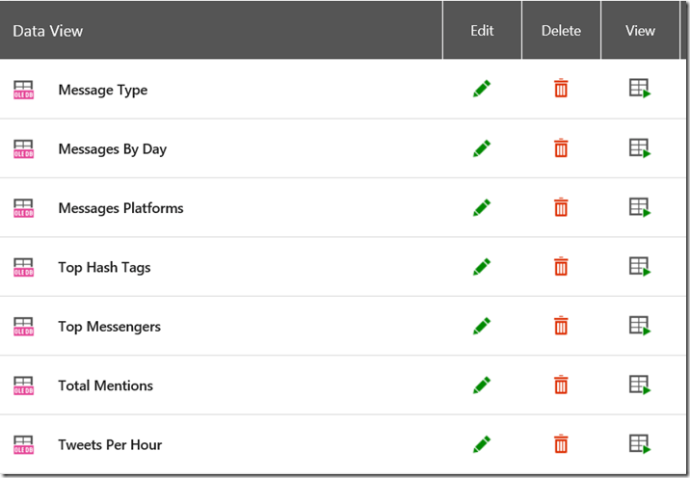View the Total Mentions data view

(x=640, y=385)
